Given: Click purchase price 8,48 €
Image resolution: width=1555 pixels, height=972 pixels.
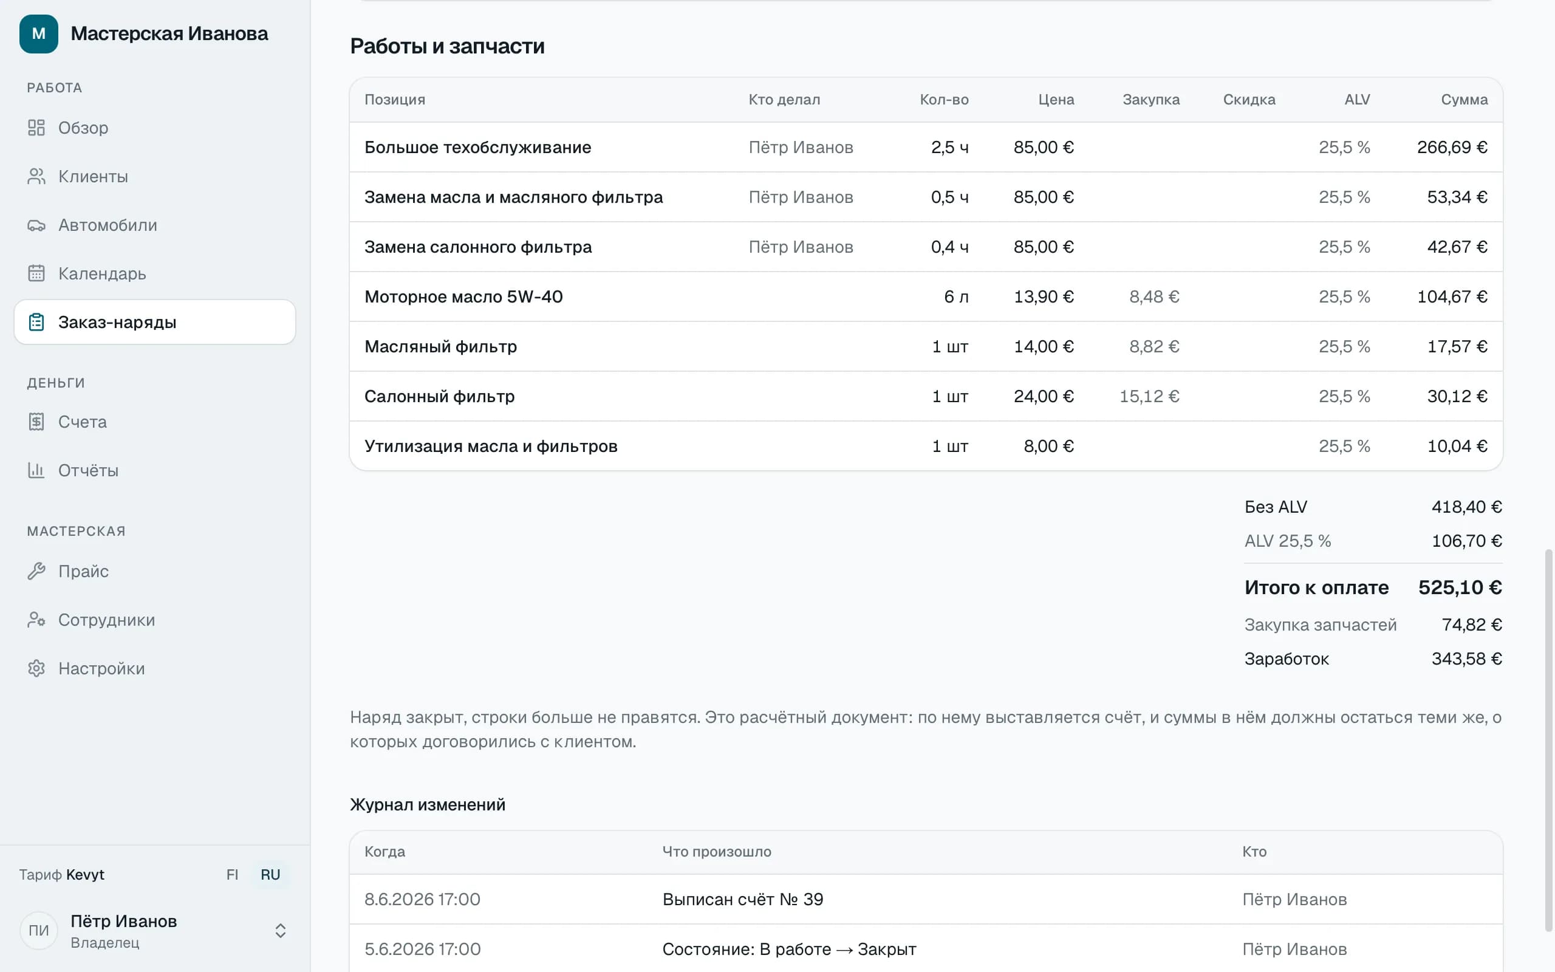Looking at the screenshot, I should click(1154, 296).
